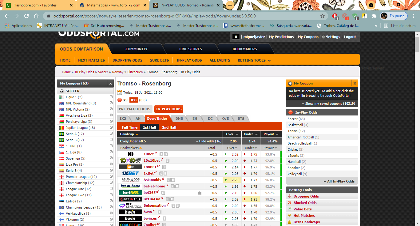Image resolution: width=420 pixels, height=226 pixels.
Task: Select the 2nd Half period
Action: pyautogui.click(x=169, y=127)
